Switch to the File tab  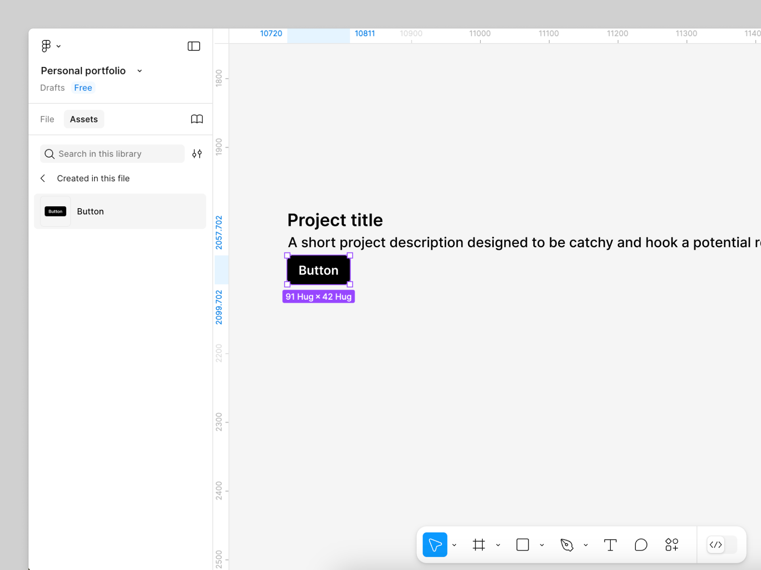[x=47, y=119]
